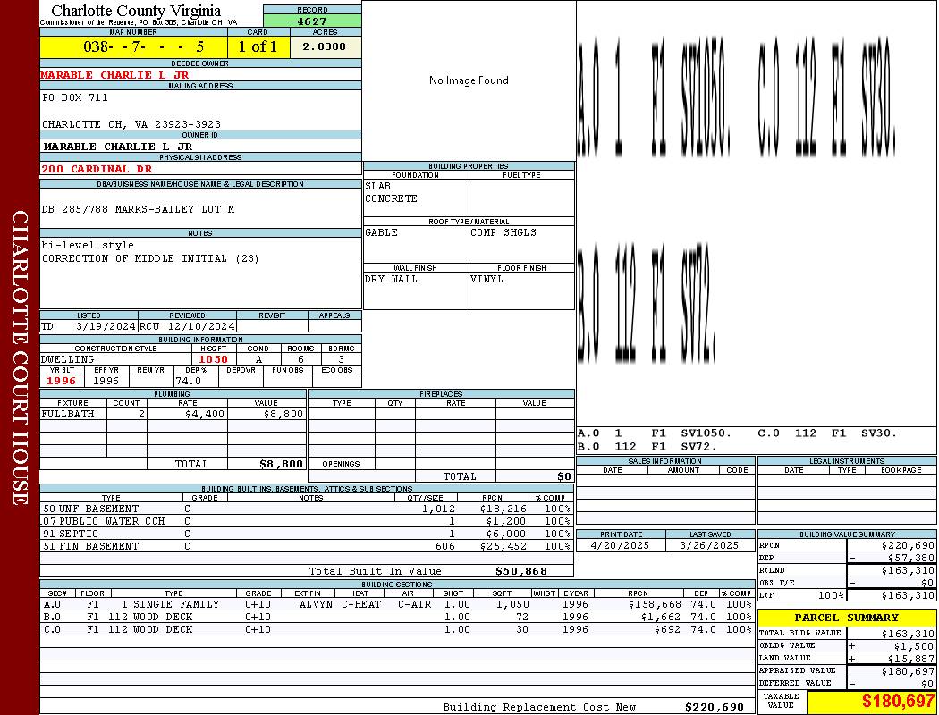The image size is (939, 715).
Task: Click legal description DB 285/788 MARKS-BAILEY LOT M
Action: coord(138,209)
